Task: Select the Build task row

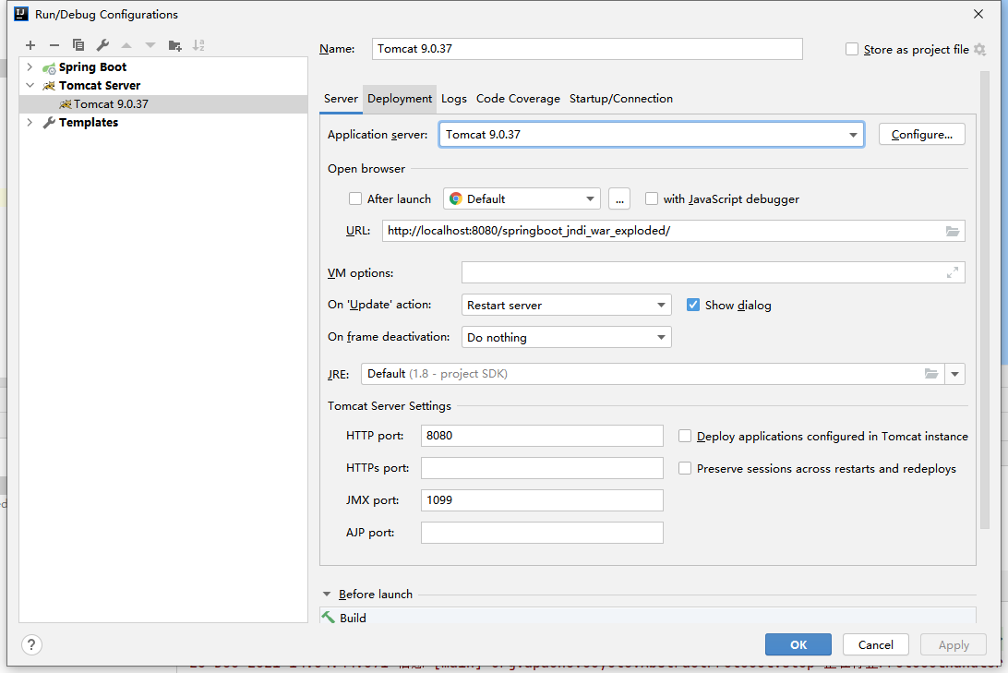Action: (648, 617)
